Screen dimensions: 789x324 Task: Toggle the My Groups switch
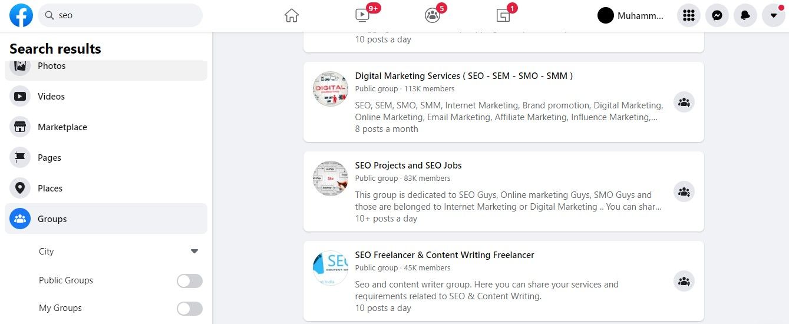pos(190,309)
